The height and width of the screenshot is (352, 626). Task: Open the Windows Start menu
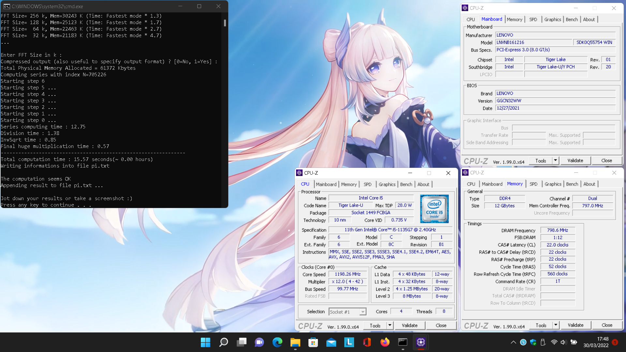pos(205,342)
